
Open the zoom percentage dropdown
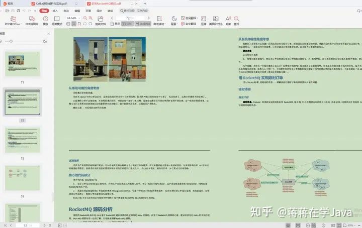(79, 18)
